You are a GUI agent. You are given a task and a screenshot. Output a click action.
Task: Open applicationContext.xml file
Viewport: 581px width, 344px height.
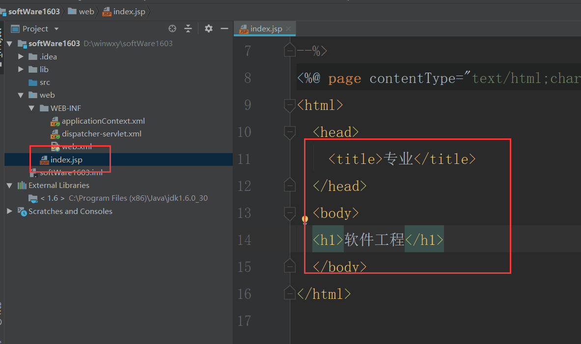pyautogui.click(x=103, y=121)
